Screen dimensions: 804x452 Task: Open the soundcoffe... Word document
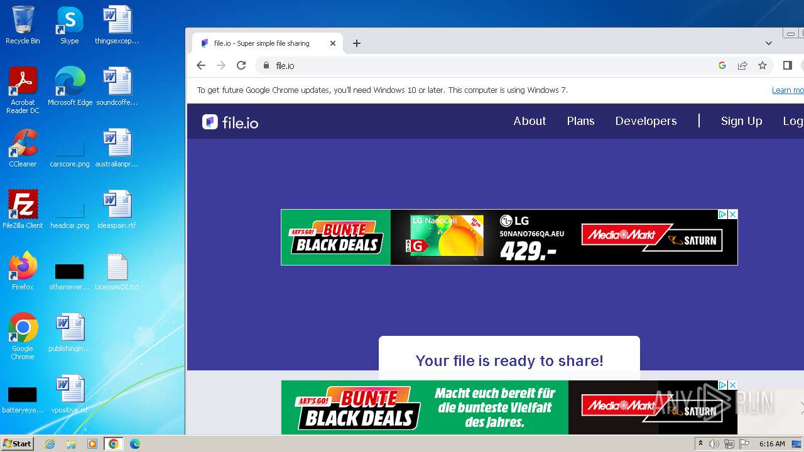[117, 87]
